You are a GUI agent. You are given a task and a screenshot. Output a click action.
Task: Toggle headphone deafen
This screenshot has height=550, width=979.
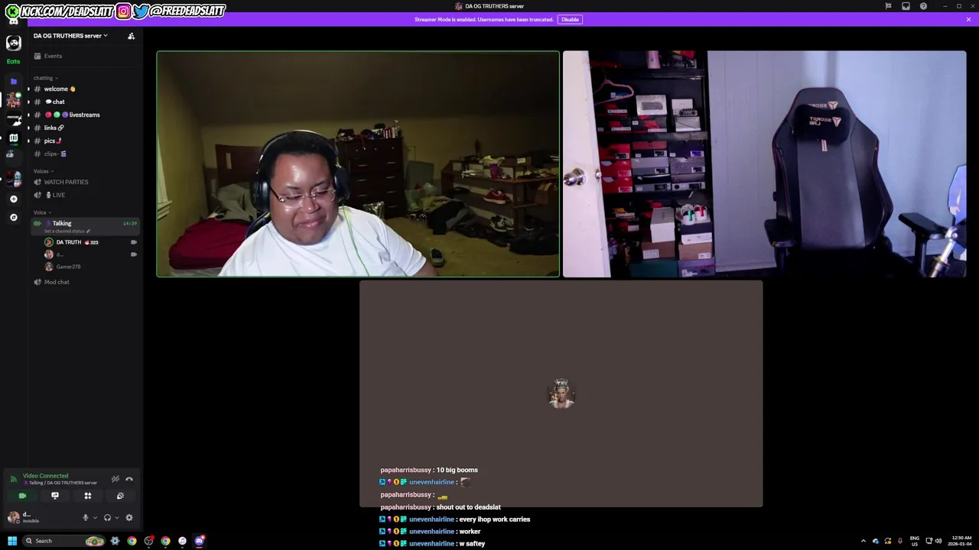tap(107, 518)
